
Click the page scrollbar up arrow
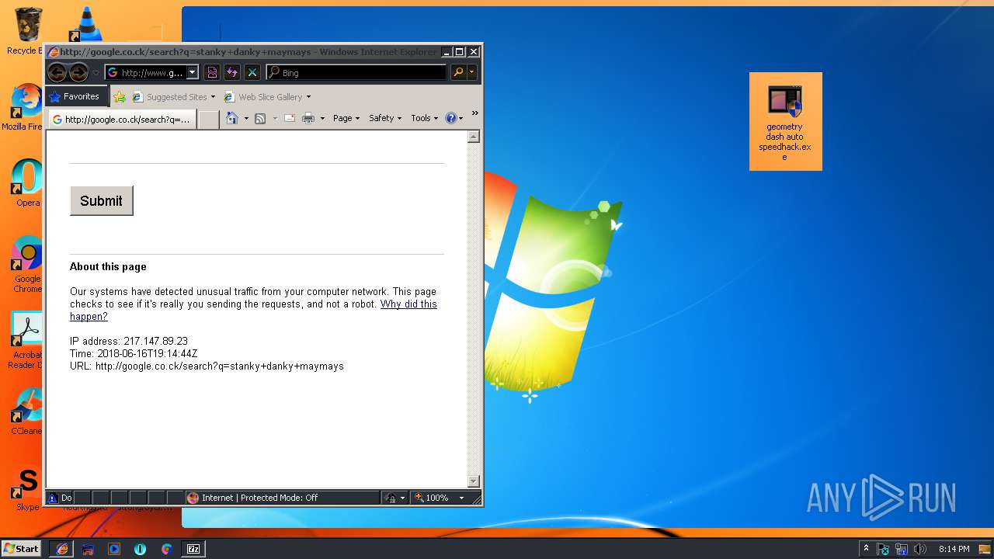(x=474, y=137)
